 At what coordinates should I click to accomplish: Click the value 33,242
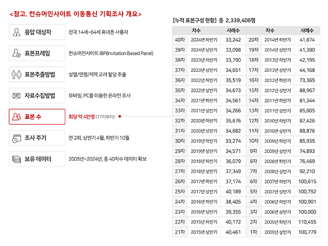pyautogui.click(x=233, y=40)
